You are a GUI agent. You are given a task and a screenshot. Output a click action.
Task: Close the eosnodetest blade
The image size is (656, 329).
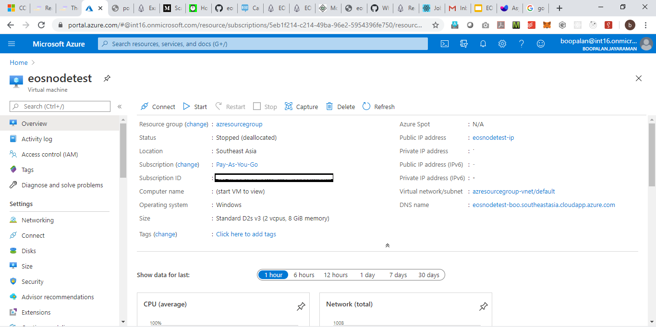tap(639, 78)
